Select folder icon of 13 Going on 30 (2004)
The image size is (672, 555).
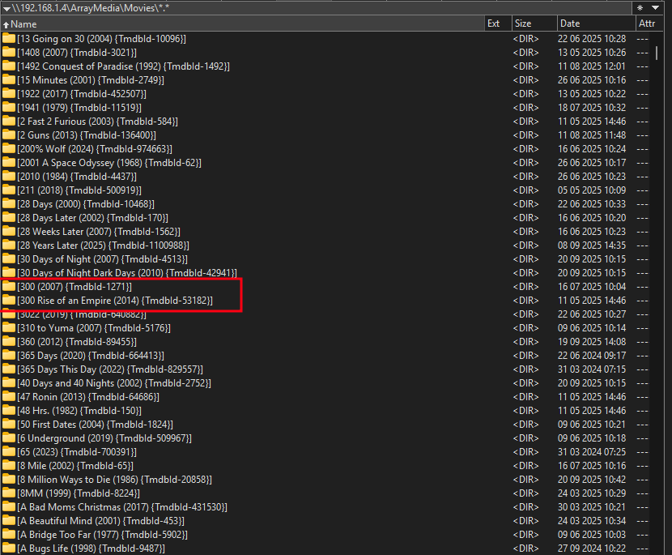(x=9, y=39)
